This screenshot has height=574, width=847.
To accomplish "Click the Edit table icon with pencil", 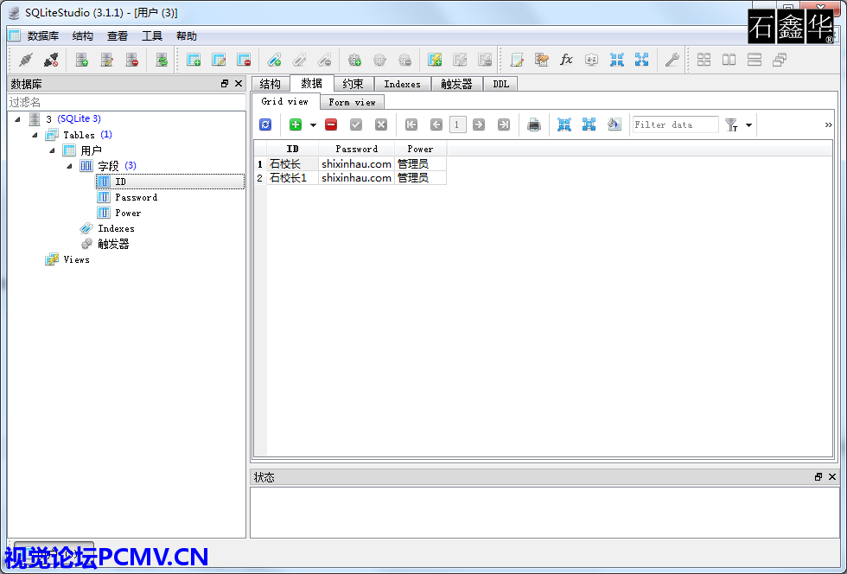I will pyautogui.click(x=219, y=60).
